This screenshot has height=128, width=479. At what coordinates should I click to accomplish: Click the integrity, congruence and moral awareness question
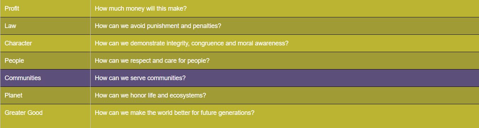click(x=192, y=43)
